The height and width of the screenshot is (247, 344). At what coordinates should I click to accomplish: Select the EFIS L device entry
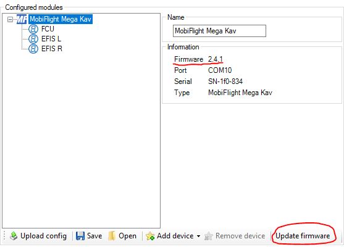tap(51, 39)
